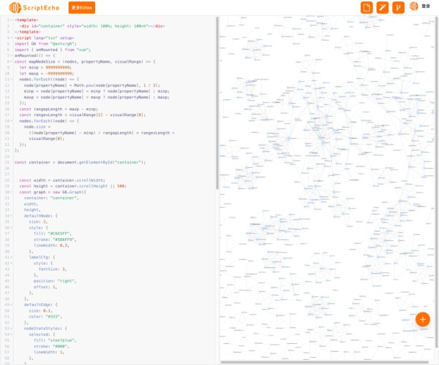
Task: Click the 'fontSize: 3' code line
Action: tap(53, 269)
